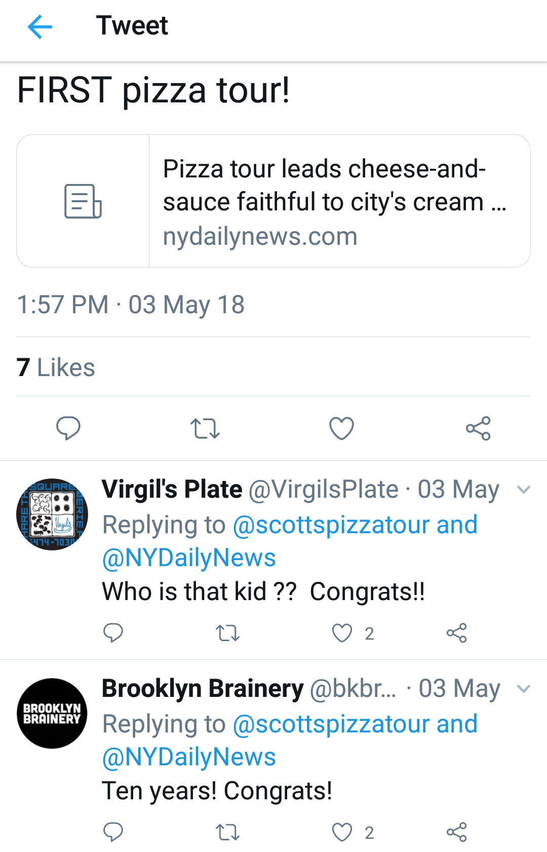Screen dimensions: 547x852
Task: Open Virgil's Plate profile picture
Action: coord(52,514)
